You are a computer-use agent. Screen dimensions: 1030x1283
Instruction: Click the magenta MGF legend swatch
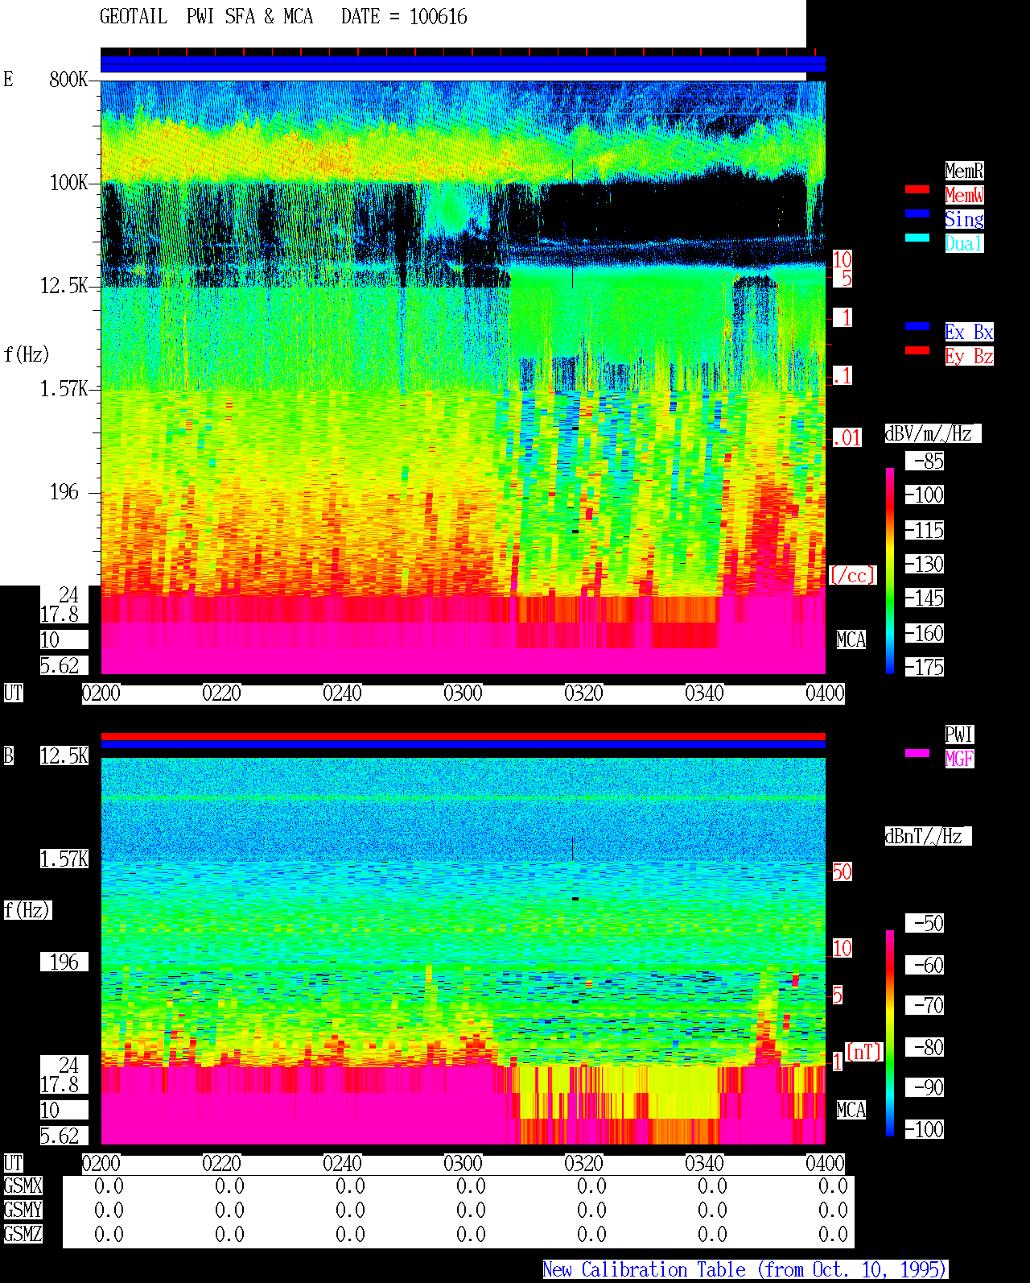917,753
